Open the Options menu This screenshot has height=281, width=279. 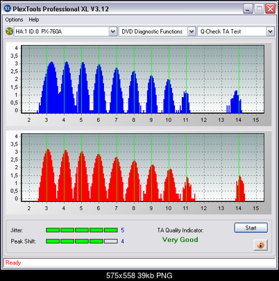coord(14,19)
